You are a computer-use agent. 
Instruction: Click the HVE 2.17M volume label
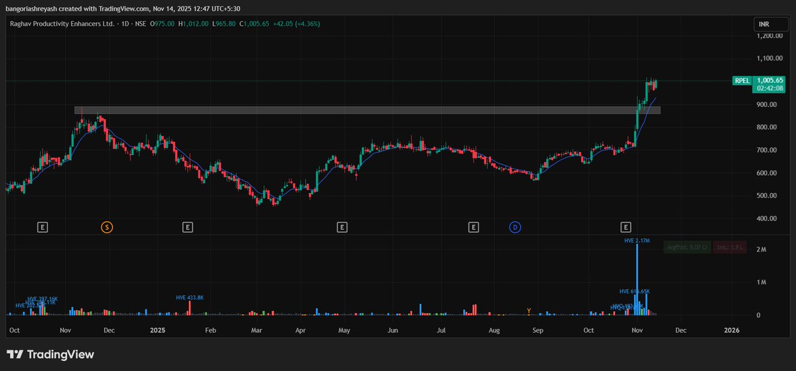point(639,241)
